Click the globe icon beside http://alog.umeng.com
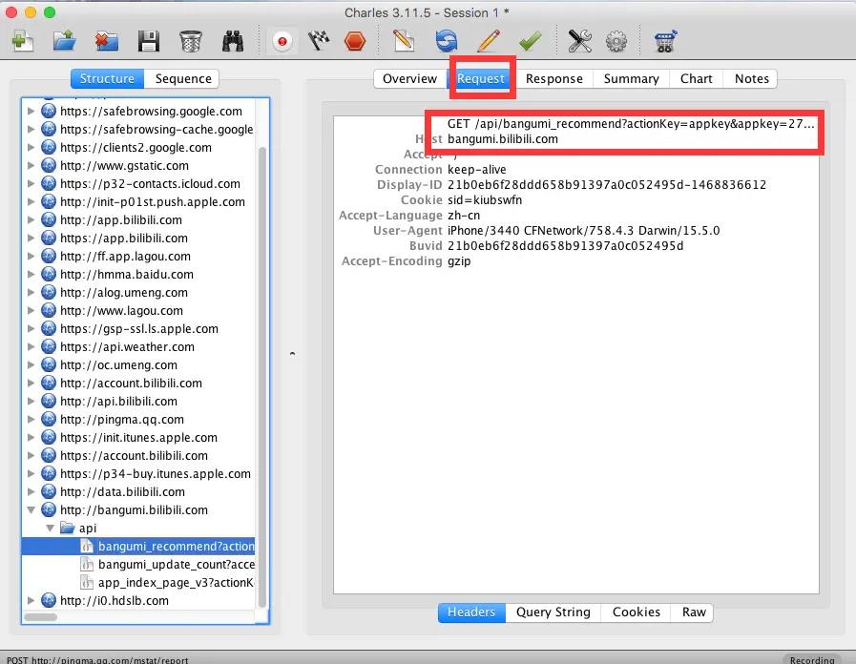Screen dimensions: 856x664 coord(49,293)
